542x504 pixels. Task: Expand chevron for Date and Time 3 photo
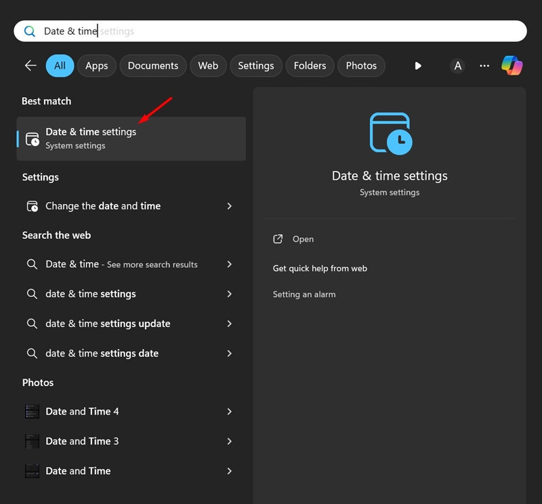pyautogui.click(x=229, y=441)
